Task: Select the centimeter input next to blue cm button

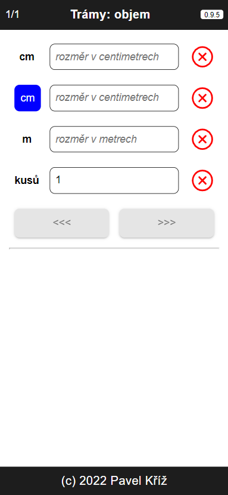Action: point(114,98)
